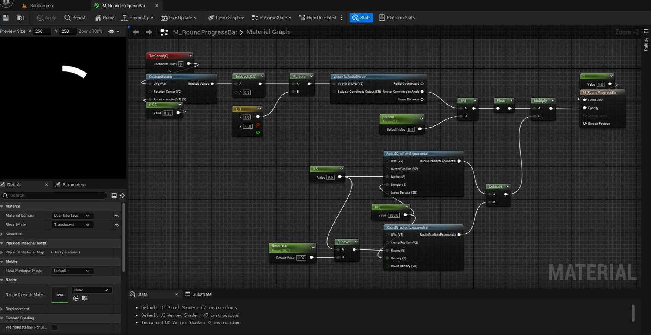Click M_RoundProgressBar in the breadcrumb
Viewport: 651px width, 335px height.
[205, 32]
